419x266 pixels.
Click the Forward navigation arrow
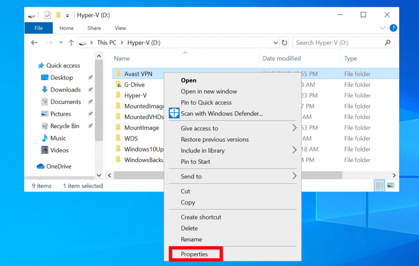(x=49, y=42)
